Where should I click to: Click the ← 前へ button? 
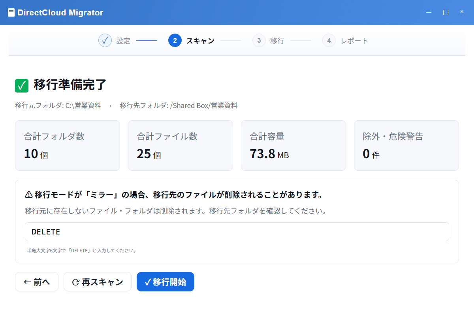pos(37,282)
